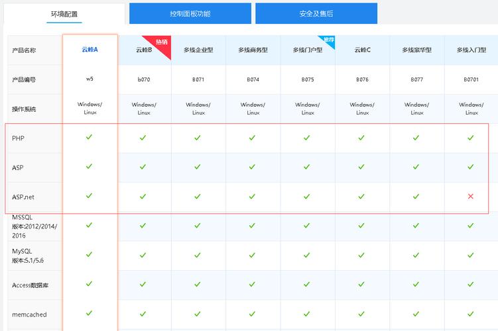
Task: Select the 多线入门型 product header
Action: coord(471,50)
